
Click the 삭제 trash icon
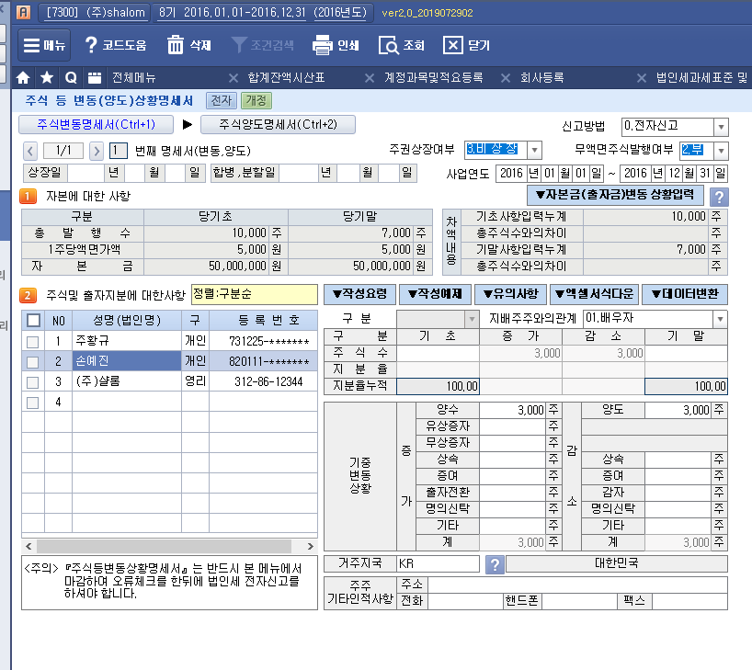tap(176, 45)
